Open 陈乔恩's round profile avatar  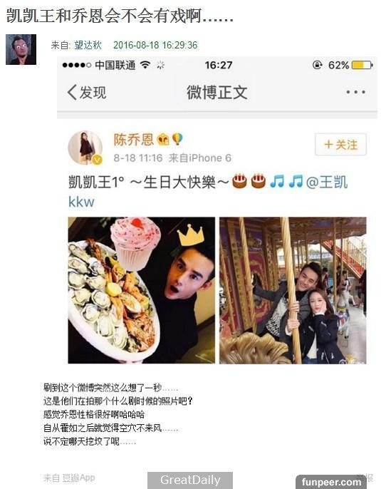pyautogui.click(x=85, y=148)
